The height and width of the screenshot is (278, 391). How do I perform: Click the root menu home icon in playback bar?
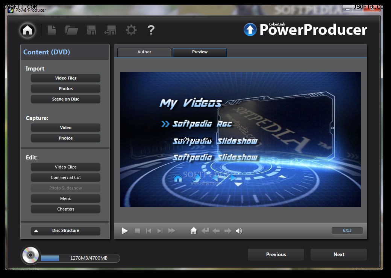coord(194,231)
